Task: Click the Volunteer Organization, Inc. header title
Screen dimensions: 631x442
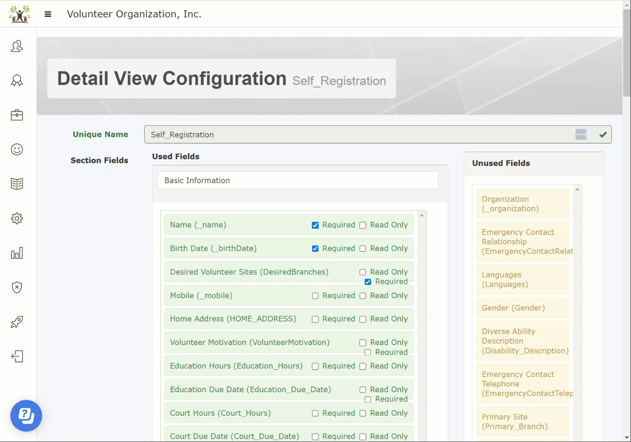Action: coord(134,14)
